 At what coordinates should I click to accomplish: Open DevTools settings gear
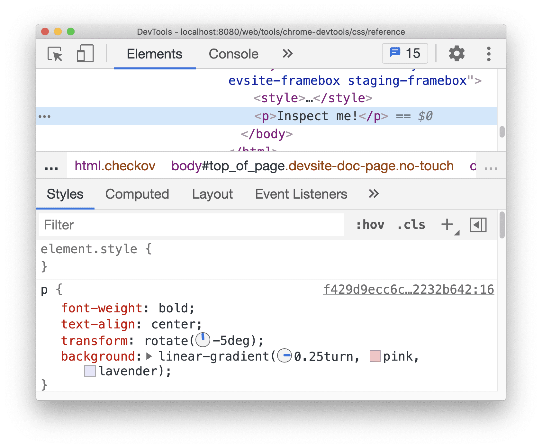coord(456,54)
